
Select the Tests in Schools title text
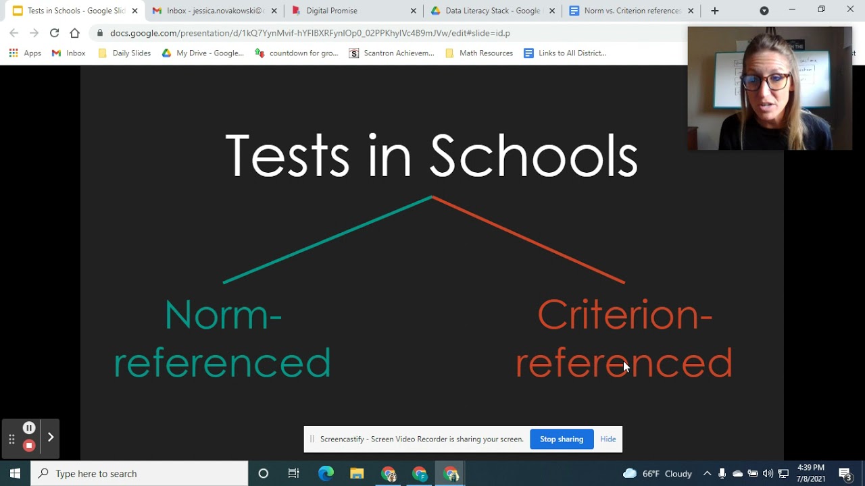click(431, 156)
